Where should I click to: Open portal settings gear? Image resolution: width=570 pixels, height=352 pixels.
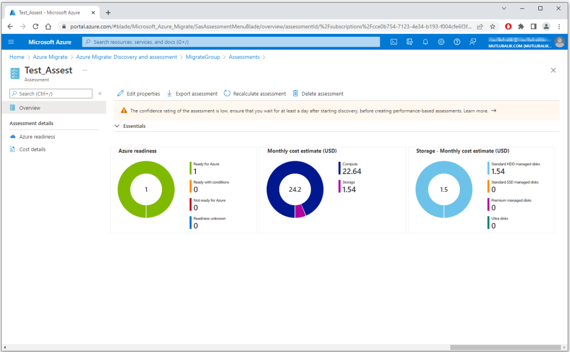441,42
